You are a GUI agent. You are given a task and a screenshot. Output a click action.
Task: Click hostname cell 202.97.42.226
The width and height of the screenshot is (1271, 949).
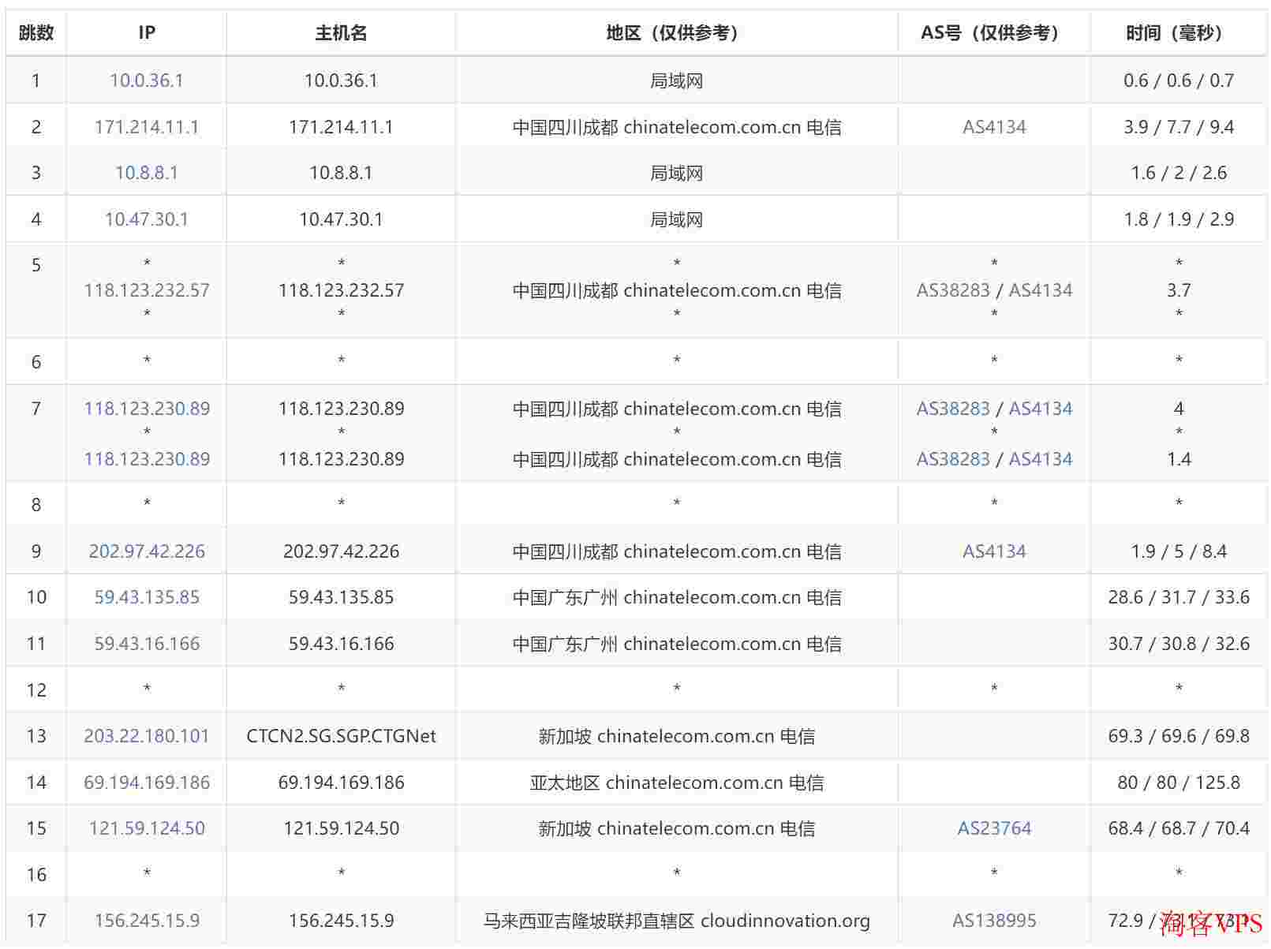click(341, 551)
